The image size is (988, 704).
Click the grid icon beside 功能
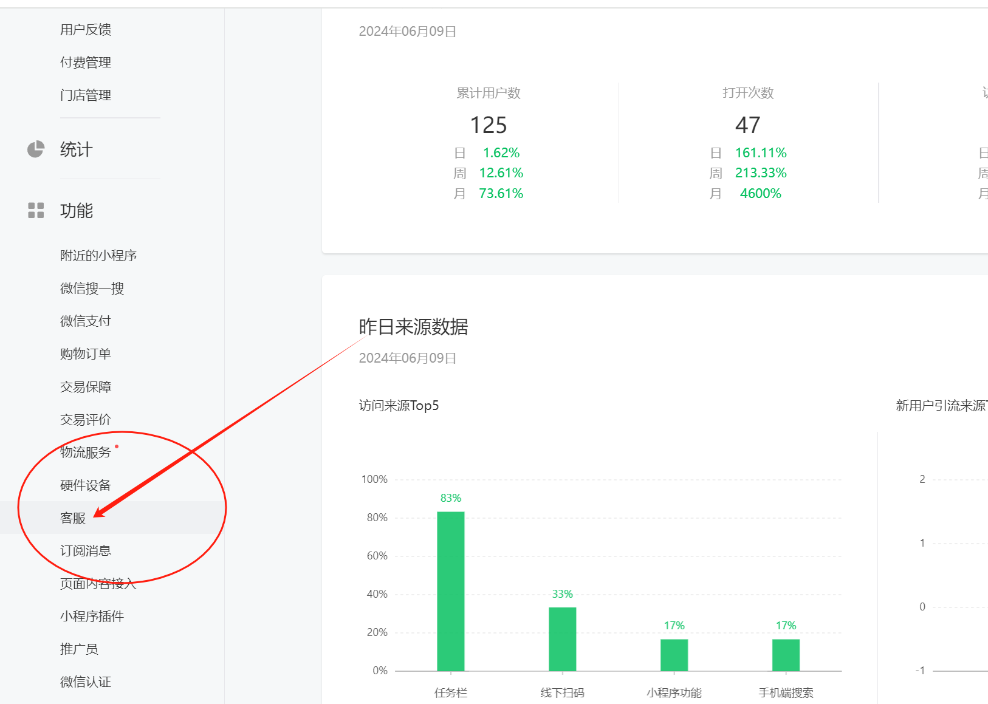point(36,211)
